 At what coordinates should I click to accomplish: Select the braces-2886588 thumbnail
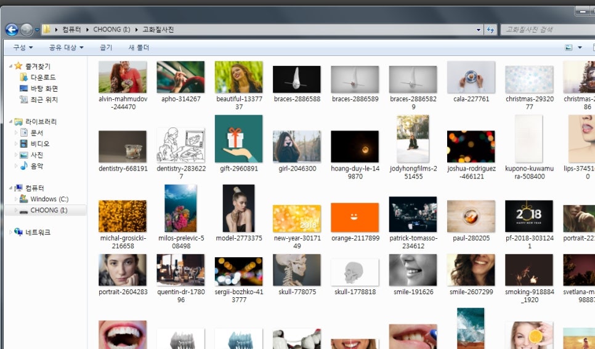[297, 79]
